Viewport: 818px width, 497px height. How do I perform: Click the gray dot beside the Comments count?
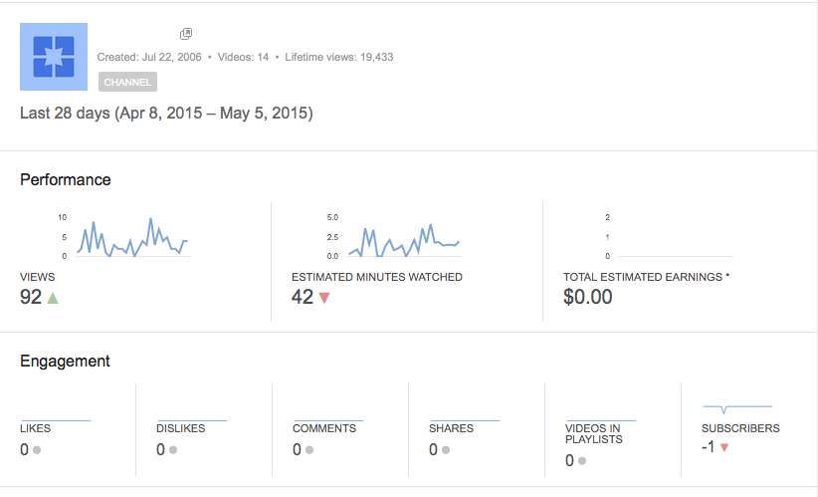pos(309,449)
